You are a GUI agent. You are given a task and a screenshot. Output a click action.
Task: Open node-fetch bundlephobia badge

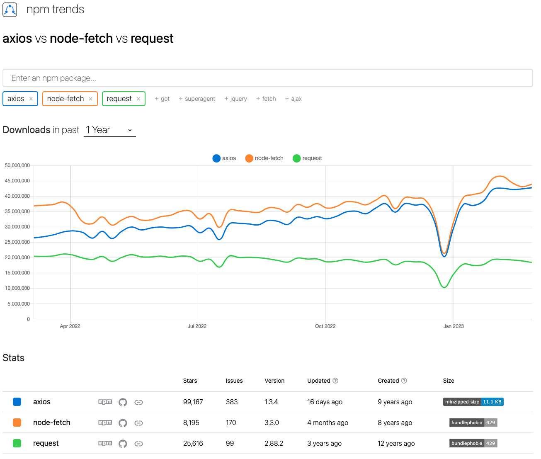point(473,423)
